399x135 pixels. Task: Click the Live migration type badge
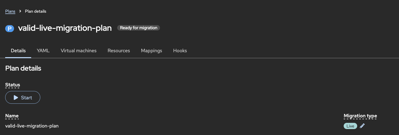point(350,126)
